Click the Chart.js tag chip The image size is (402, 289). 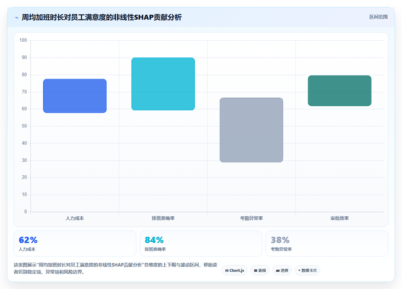click(x=234, y=270)
